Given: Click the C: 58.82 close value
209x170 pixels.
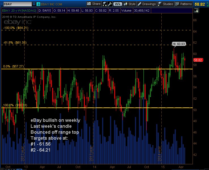Looking at the screenshot, I should (x=101, y=10).
